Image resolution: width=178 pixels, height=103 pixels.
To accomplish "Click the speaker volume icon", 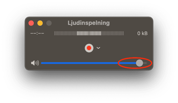I will pos(35,63).
